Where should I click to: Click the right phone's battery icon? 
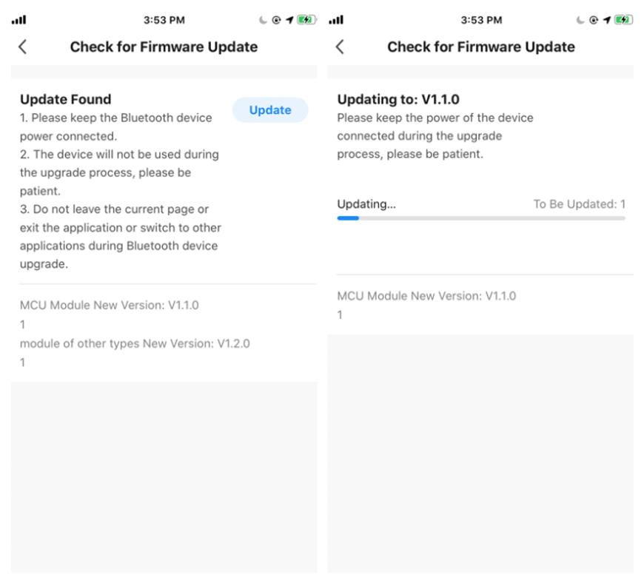pyautogui.click(x=623, y=20)
